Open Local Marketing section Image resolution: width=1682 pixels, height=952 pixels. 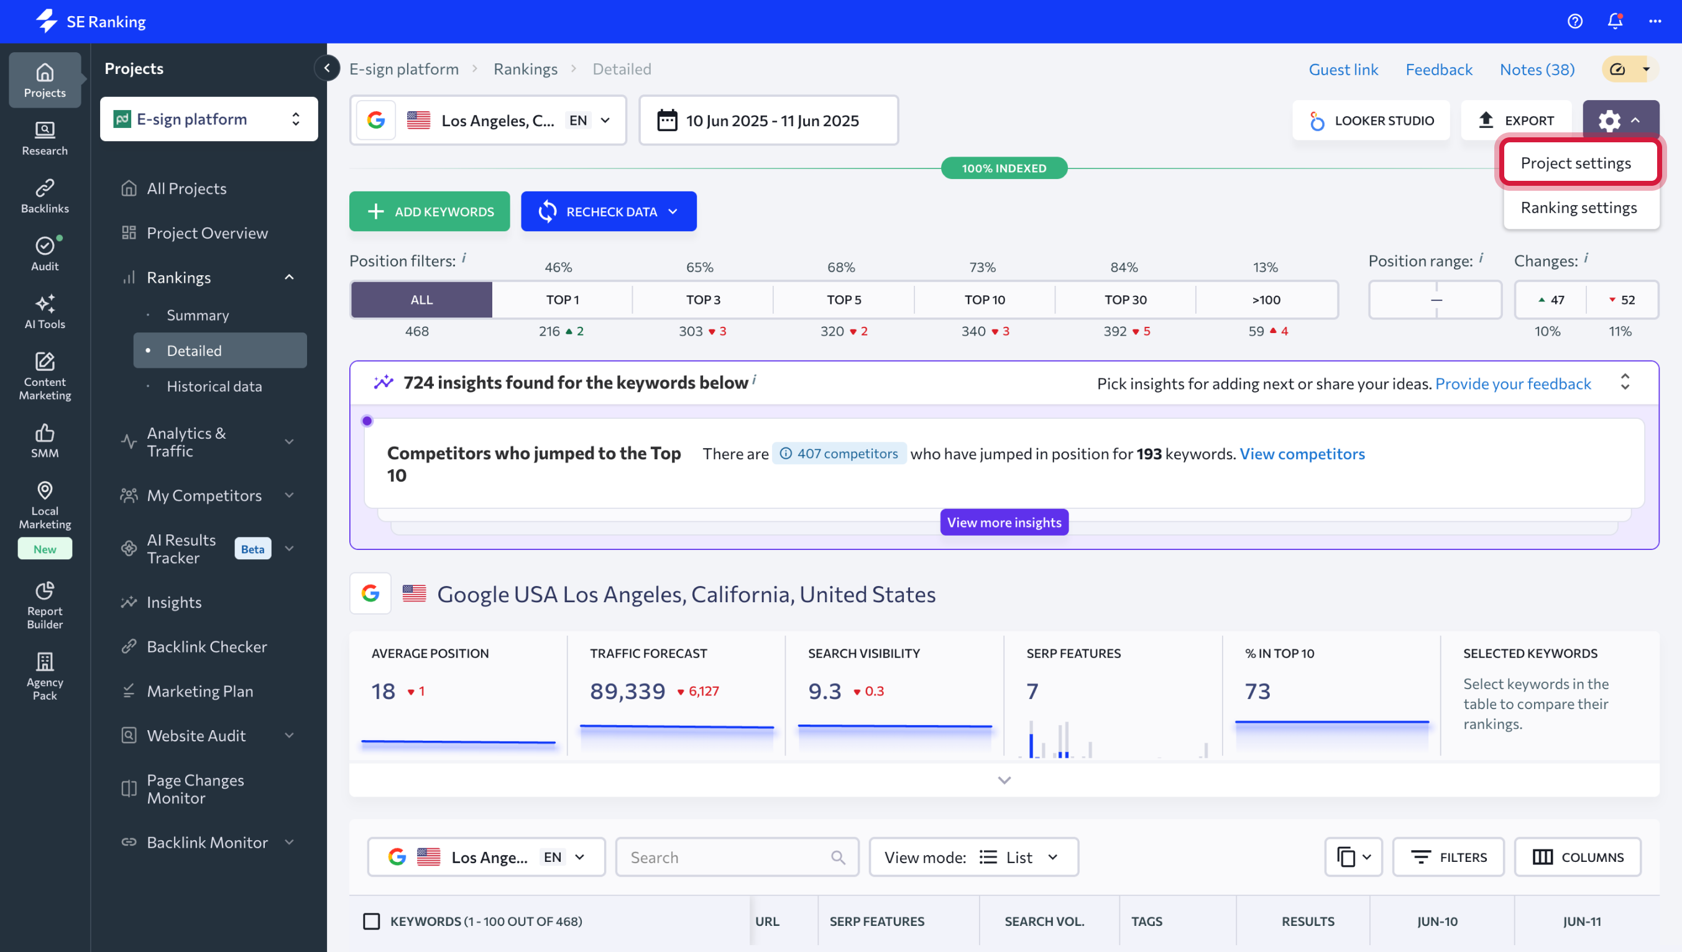tap(45, 505)
